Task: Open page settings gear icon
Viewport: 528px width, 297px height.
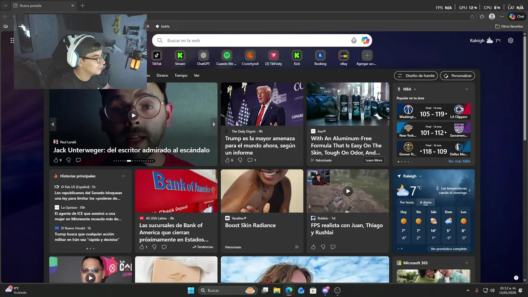Action: point(511,40)
